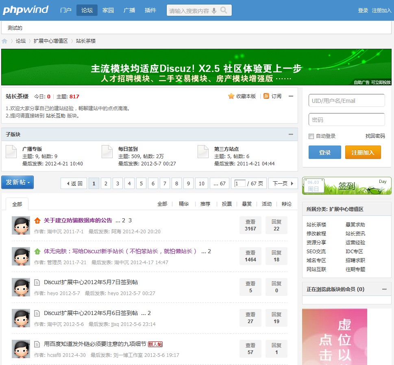Filter threads by 活动
Screen dimensions: 394x365
tap(267, 204)
